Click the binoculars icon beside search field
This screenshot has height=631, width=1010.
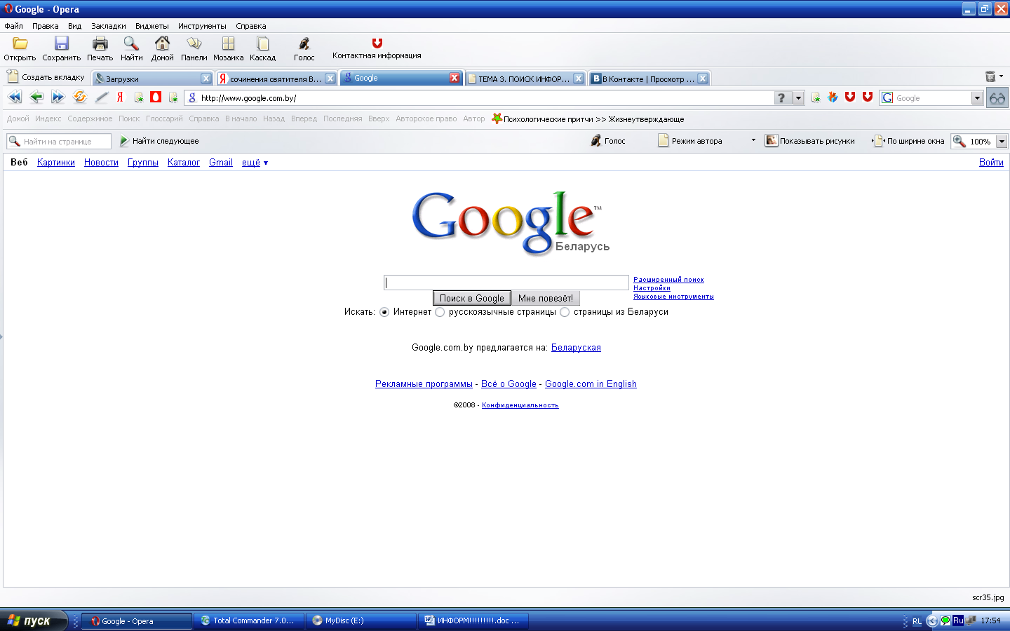point(997,98)
